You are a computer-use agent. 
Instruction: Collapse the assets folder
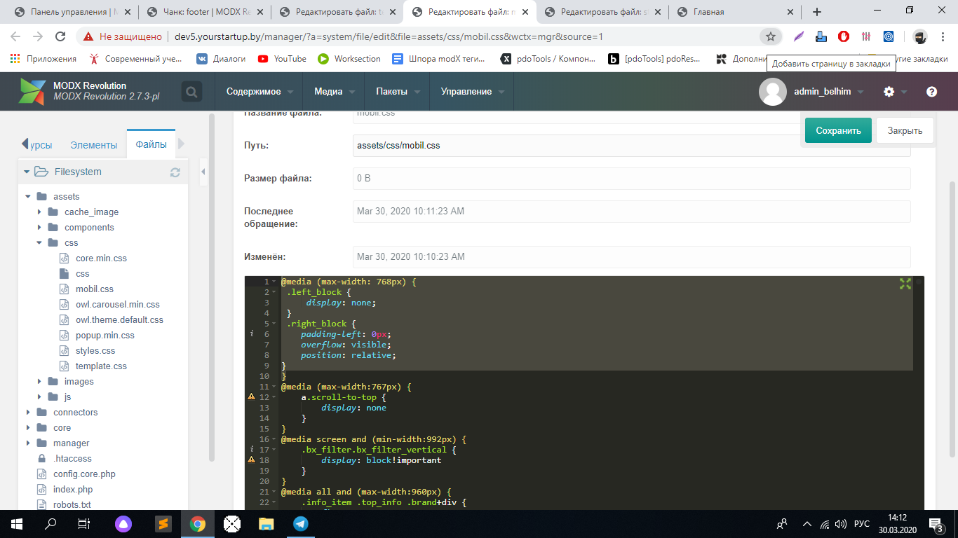tap(28, 197)
